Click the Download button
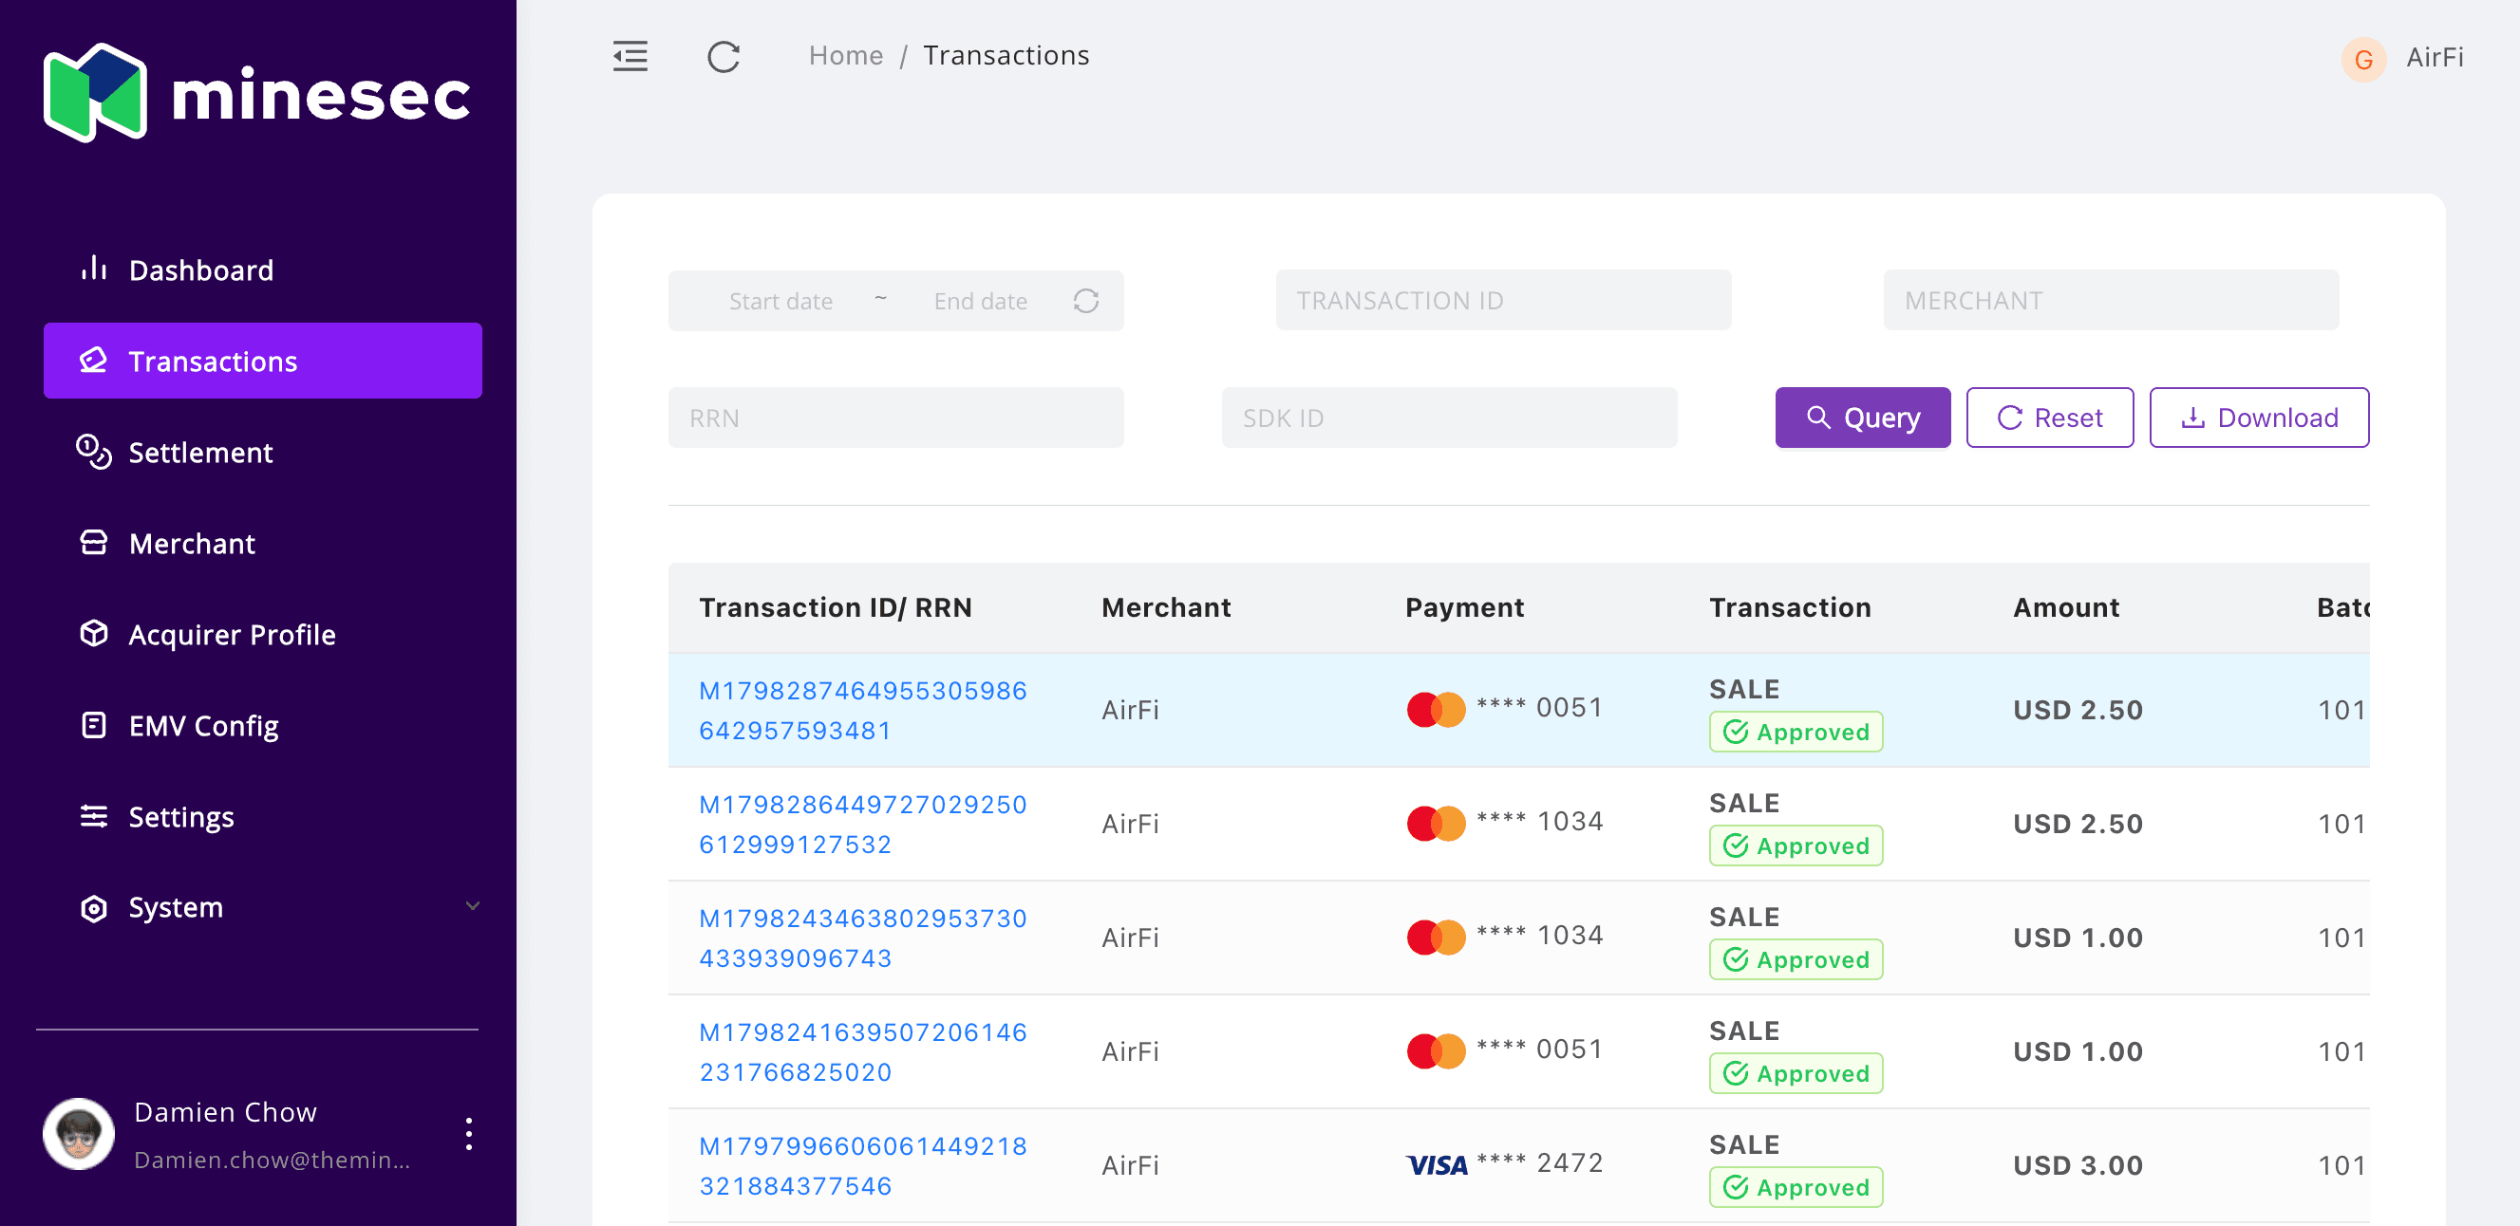2520x1226 pixels. [2258, 418]
